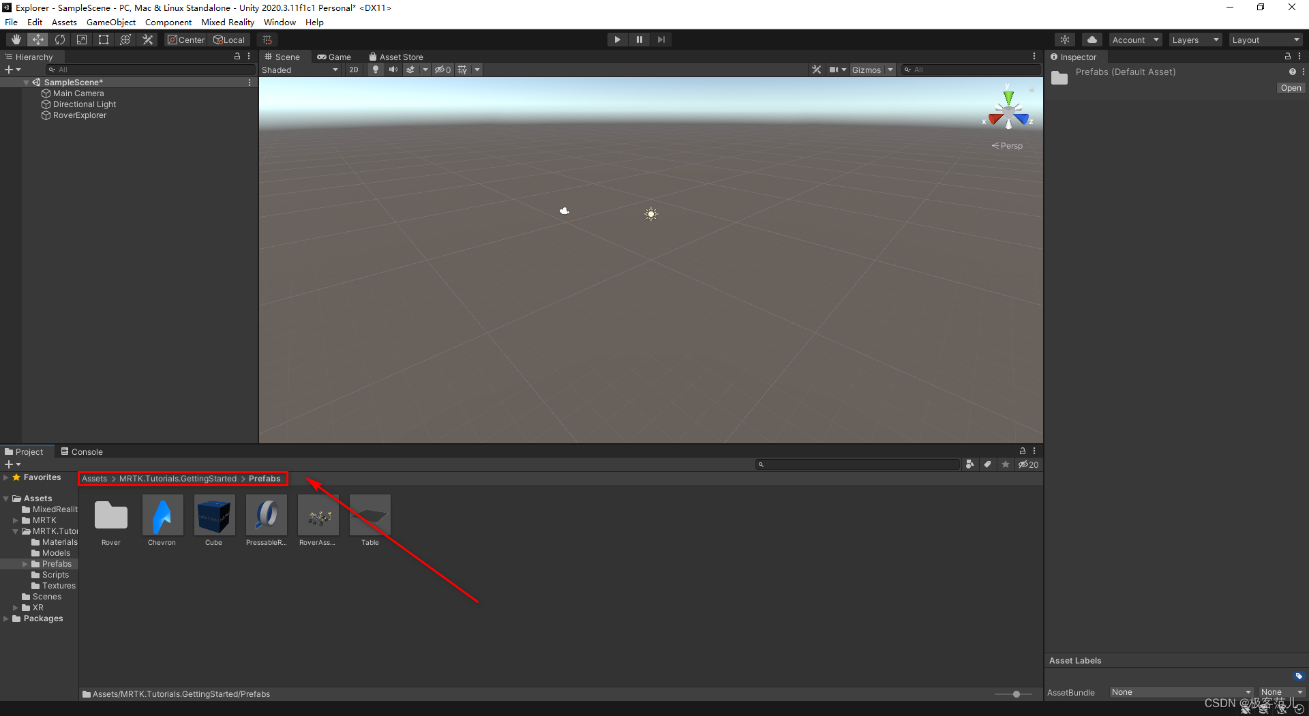The width and height of the screenshot is (1309, 716).
Task: Search by label icon in Project
Action: 987,464
